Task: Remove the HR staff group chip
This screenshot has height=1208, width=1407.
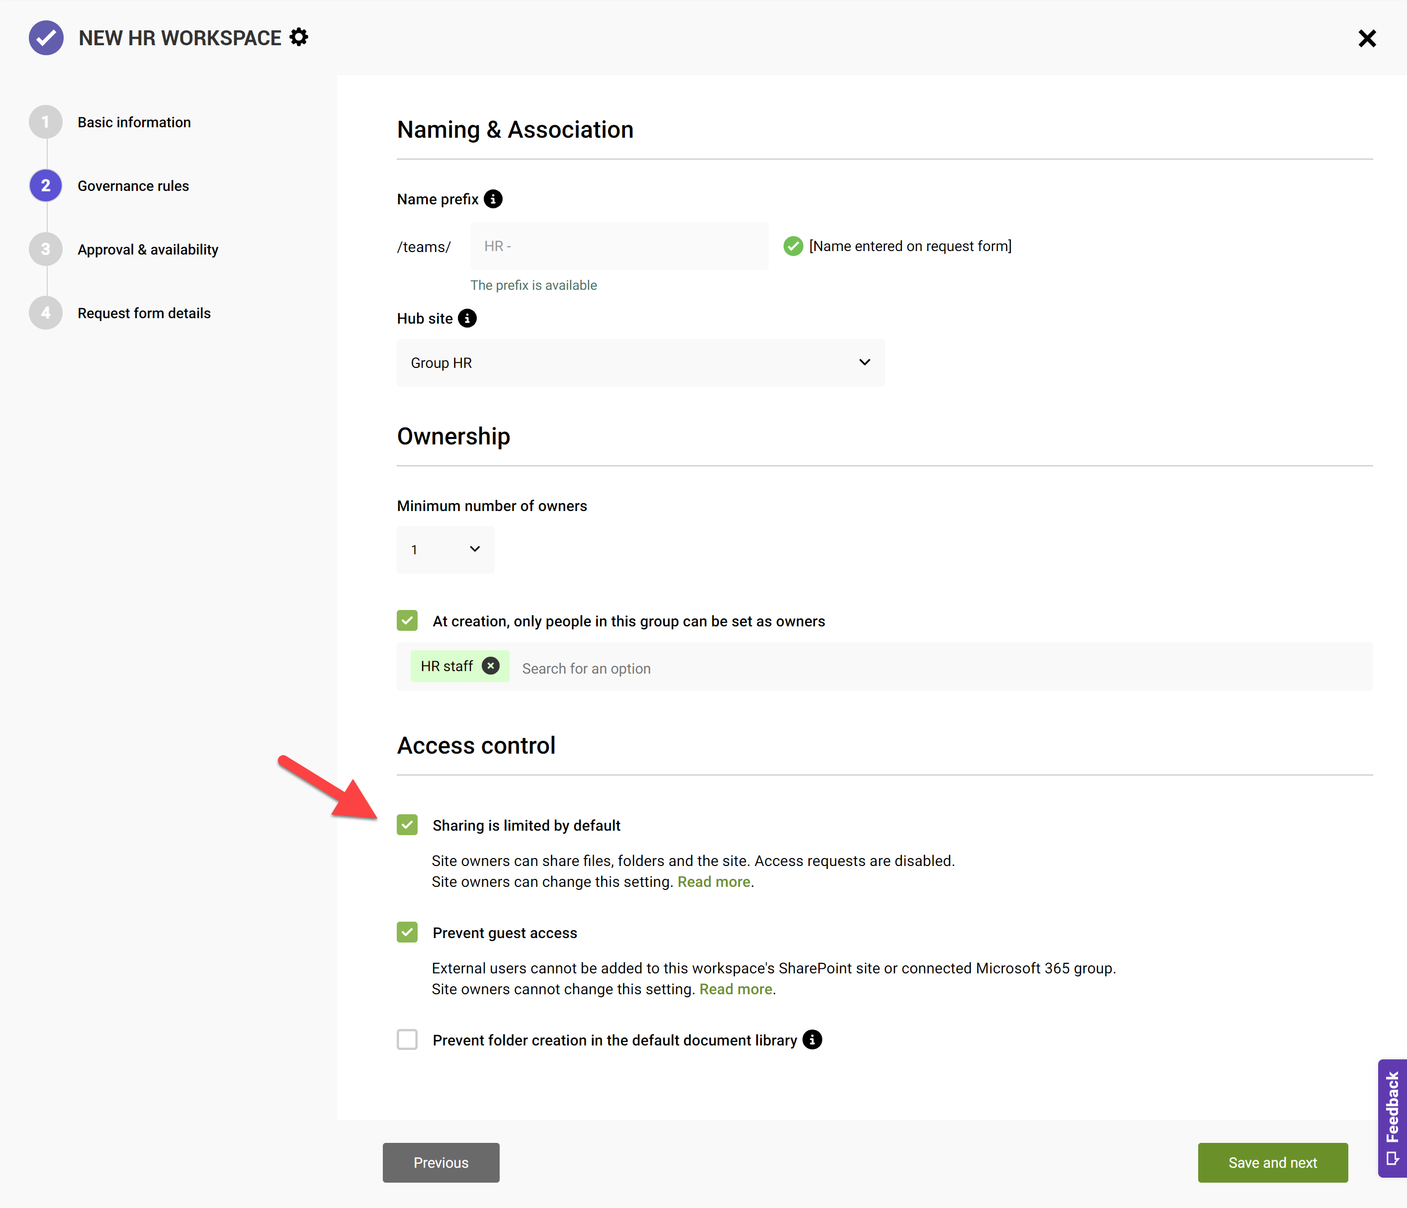Action: click(490, 666)
